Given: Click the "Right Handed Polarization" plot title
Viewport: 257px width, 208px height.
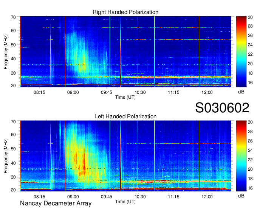Looking at the screenshot, I should [x=125, y=12].
